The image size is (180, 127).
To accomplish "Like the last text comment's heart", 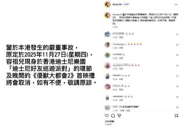I will (x=177, y=107).
